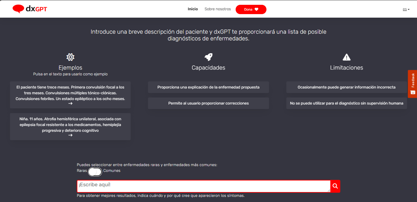Click the 'Para obtener mejores resultados' hint
Screen dimensions: 417x202
point(161,196)
